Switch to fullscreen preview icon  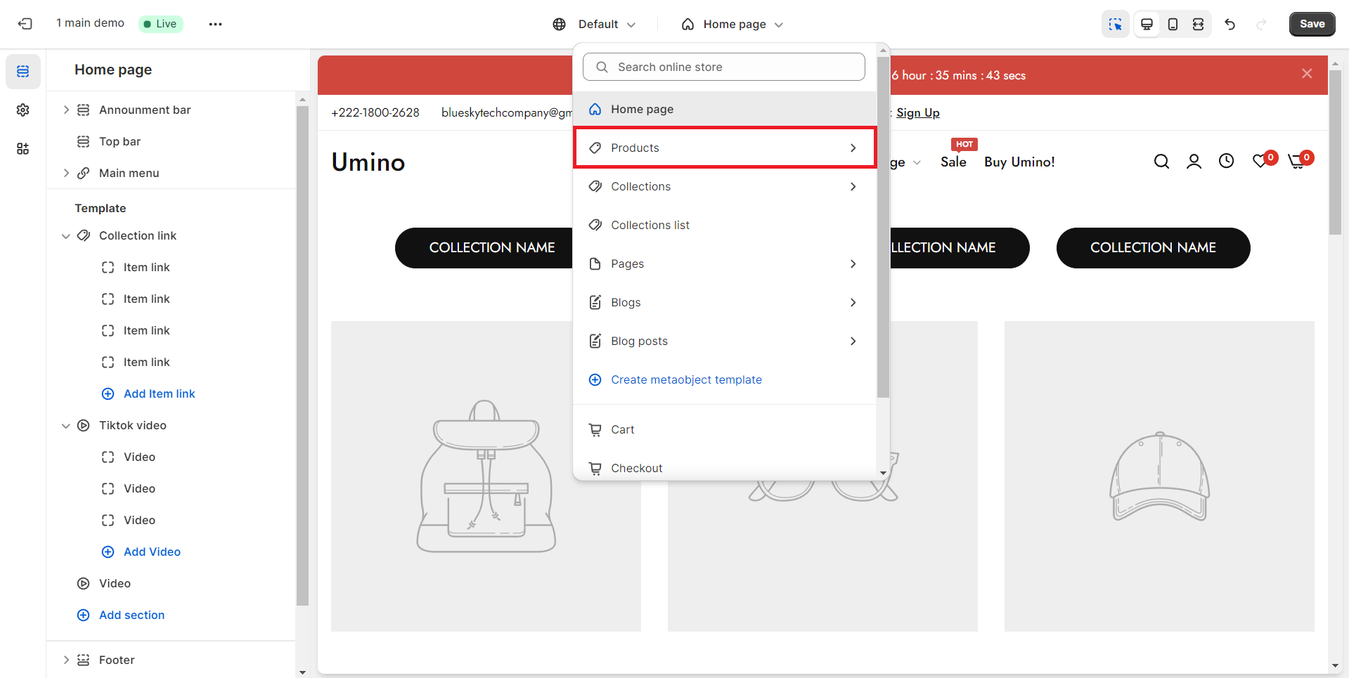(x=1198, y=24)
